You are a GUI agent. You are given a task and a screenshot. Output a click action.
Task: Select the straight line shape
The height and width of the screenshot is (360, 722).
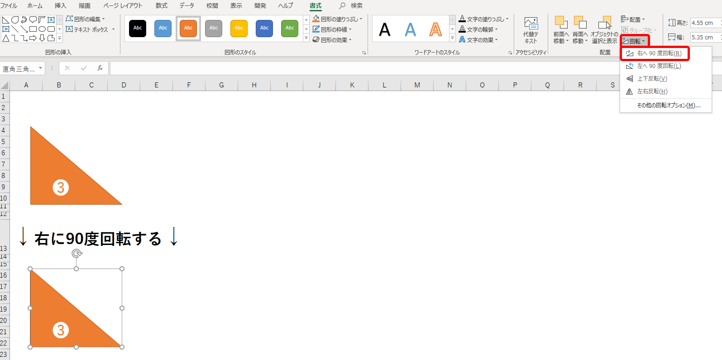click(15, 29)
